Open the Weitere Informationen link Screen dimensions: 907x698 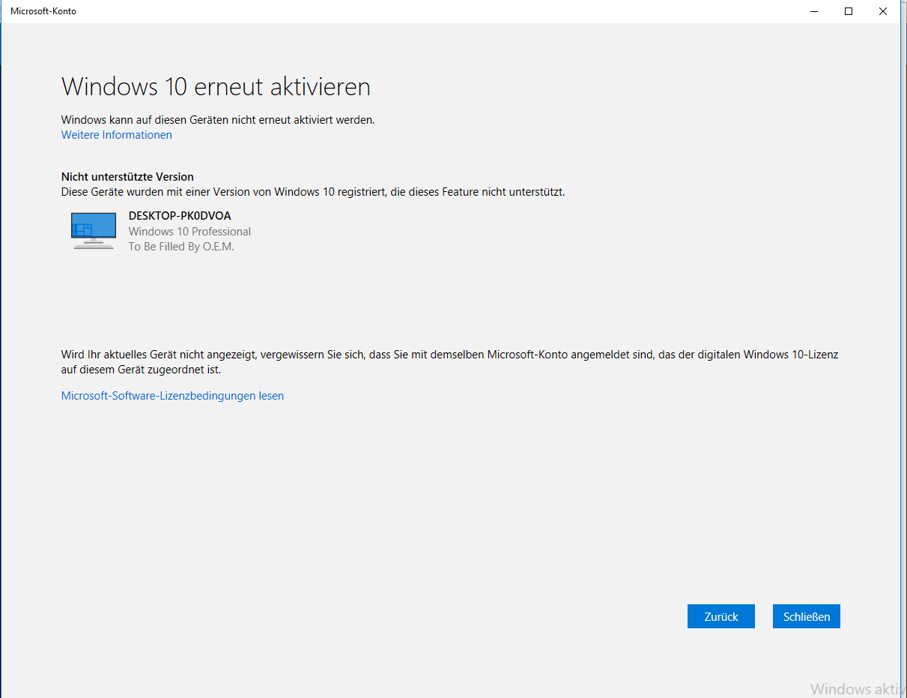(117, 135)
